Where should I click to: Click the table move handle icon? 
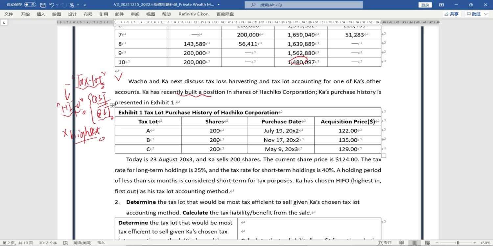[112, 105]
